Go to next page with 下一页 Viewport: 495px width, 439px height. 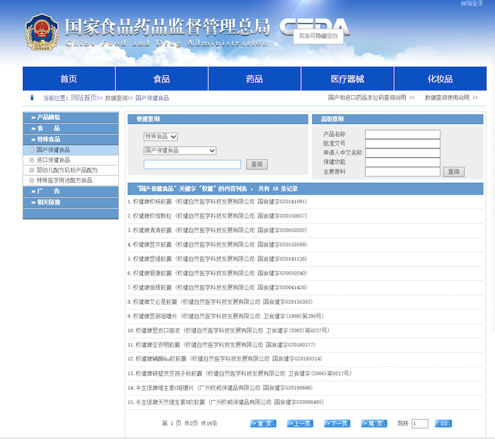coord(337,423)
